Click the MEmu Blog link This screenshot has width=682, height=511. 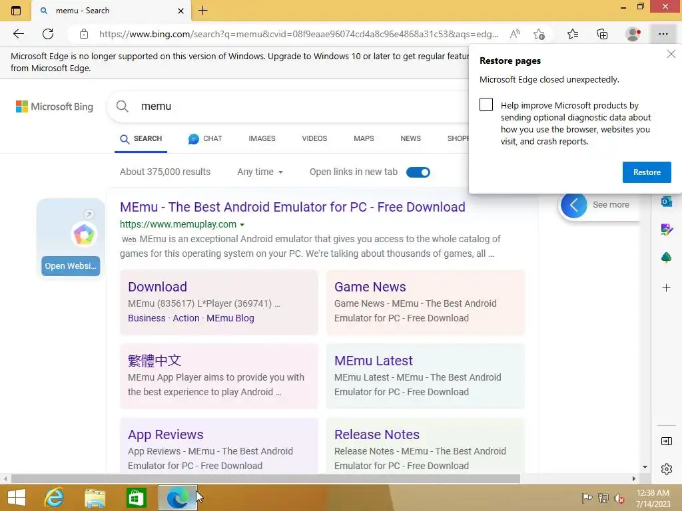pyautogui.click(x=230, y=318)
